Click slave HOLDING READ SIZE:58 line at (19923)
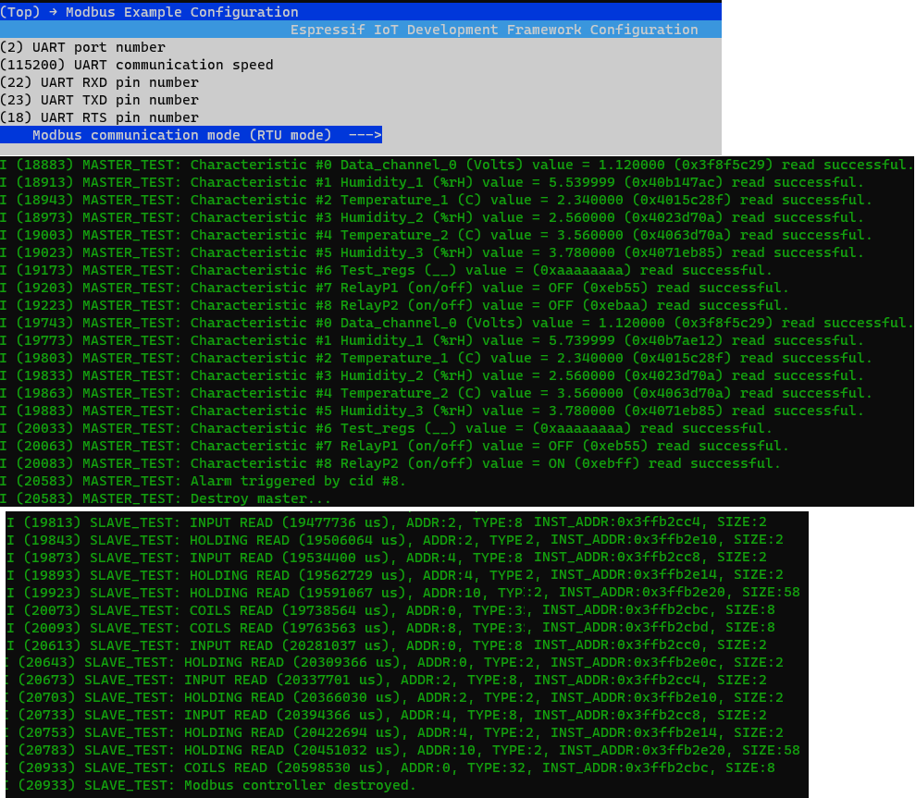Viewport: 916px width, 798px height. (403, 593)
